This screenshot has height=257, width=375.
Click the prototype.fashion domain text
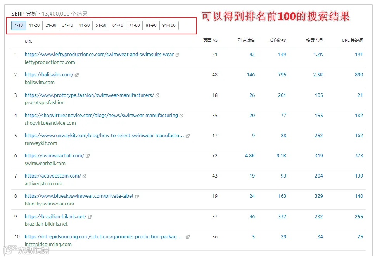pos(45,103)
